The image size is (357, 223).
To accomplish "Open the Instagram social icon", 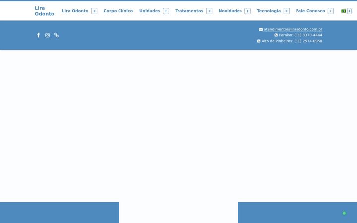I will [x=48, y=35].
